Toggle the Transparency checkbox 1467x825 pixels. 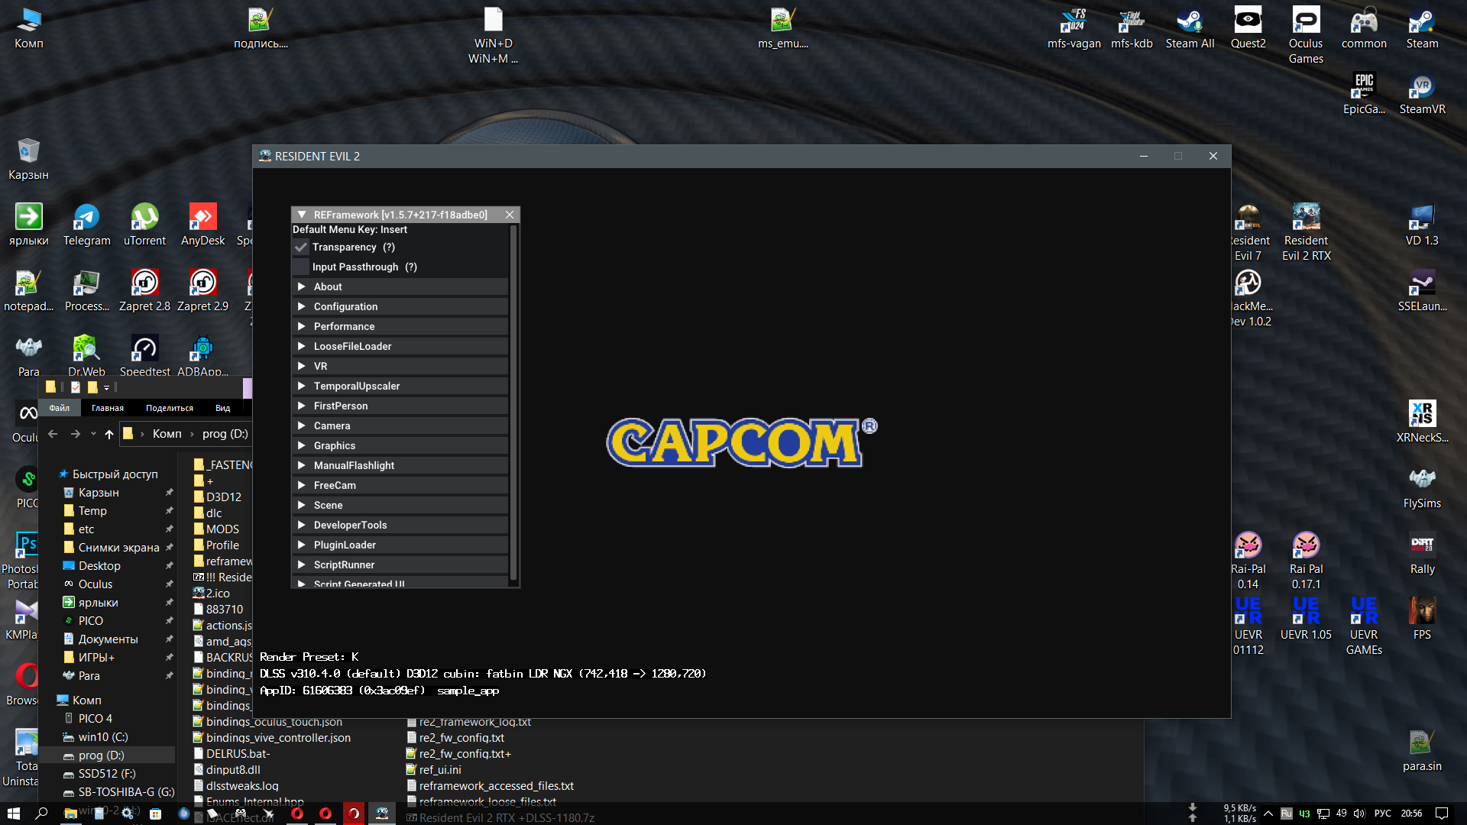point(301,247)
